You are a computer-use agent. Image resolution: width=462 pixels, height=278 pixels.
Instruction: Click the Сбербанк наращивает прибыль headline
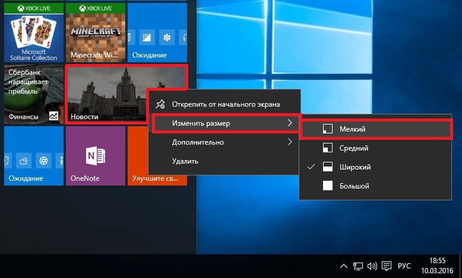[x=28, y=82]
